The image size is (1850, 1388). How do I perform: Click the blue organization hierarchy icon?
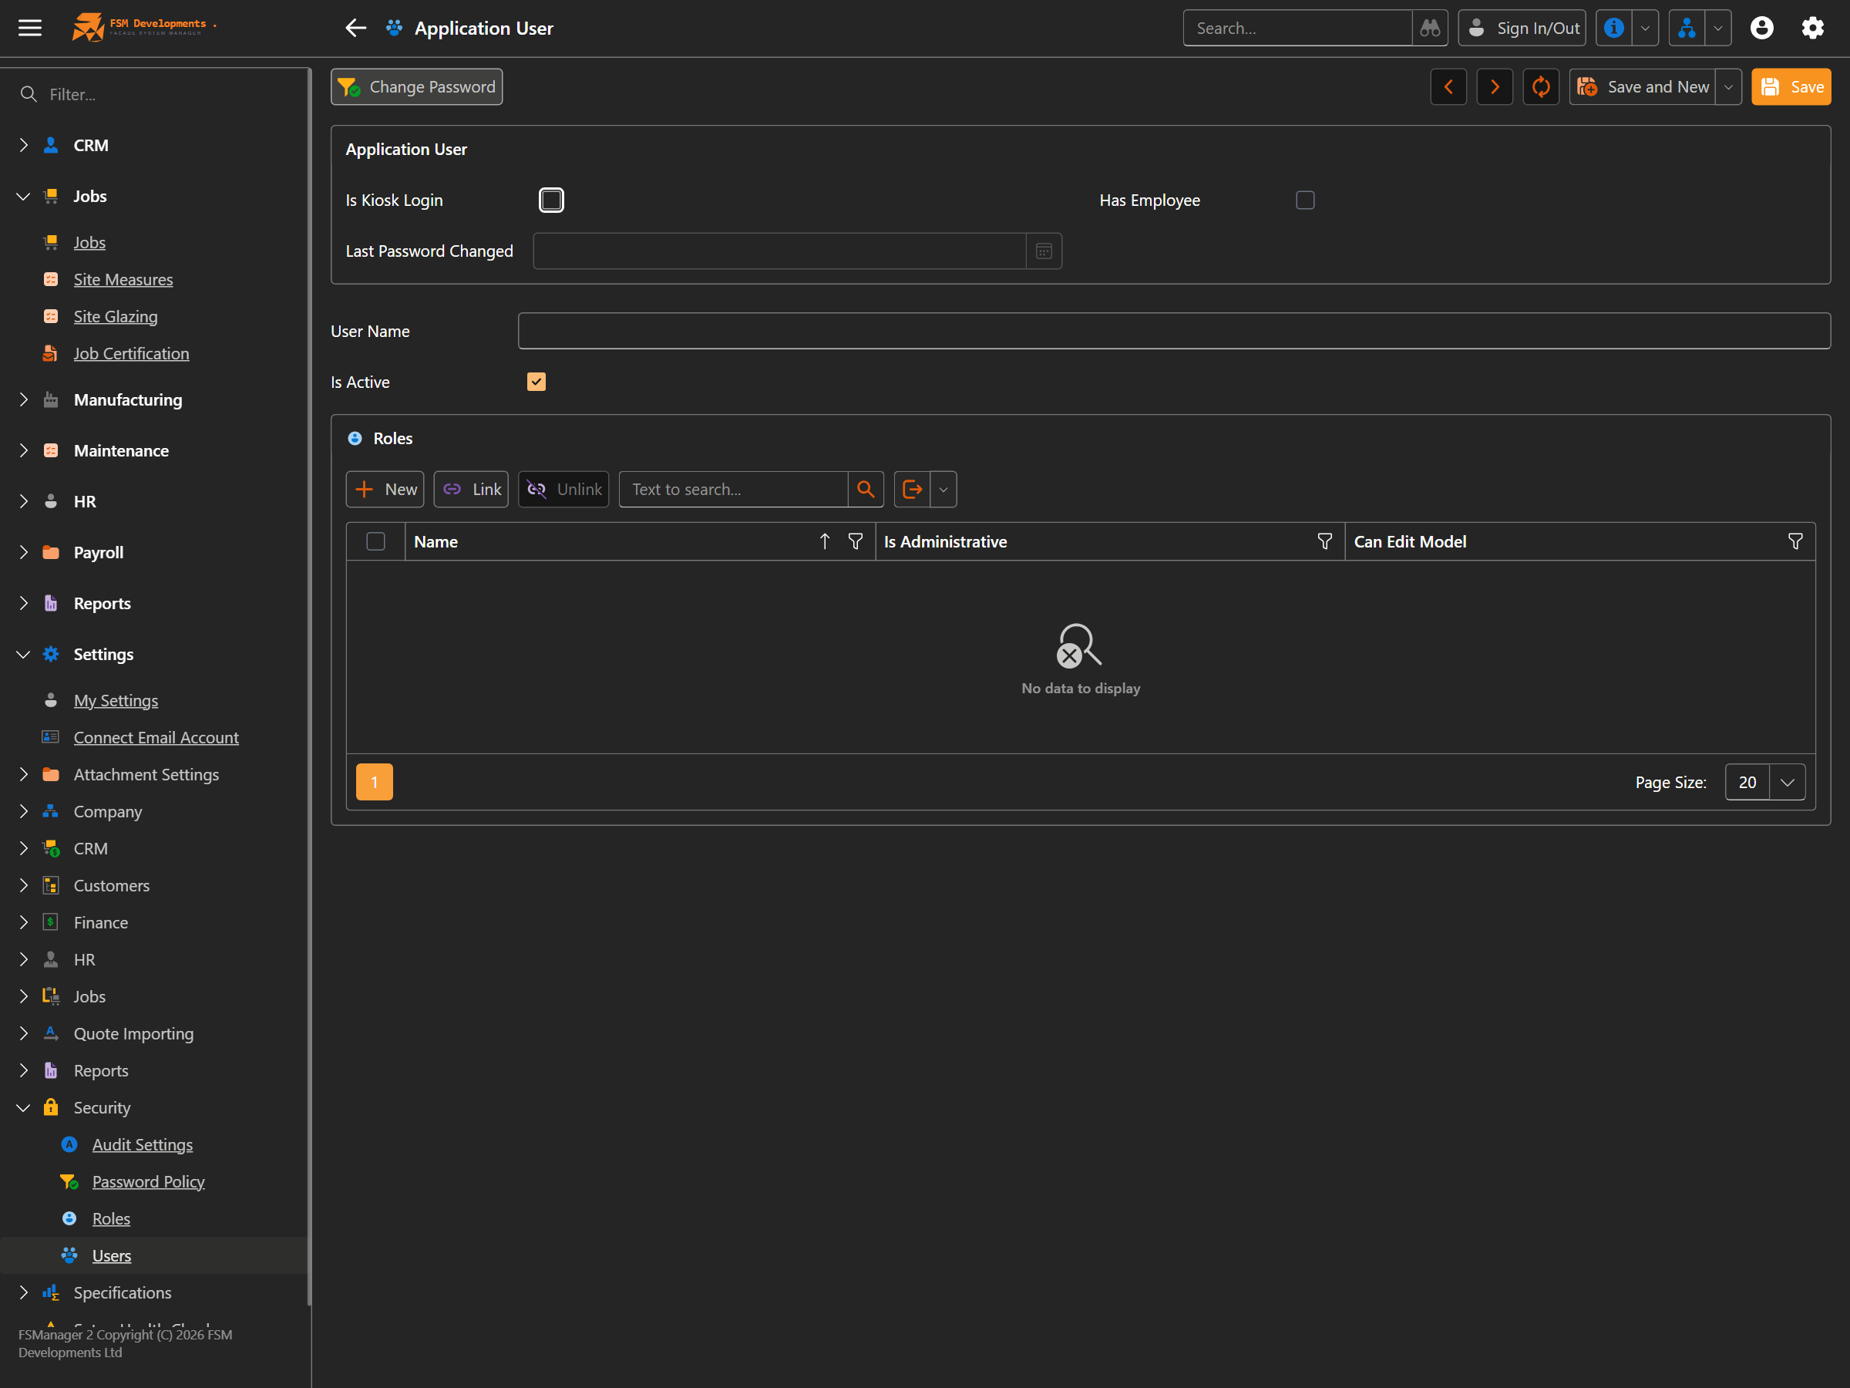click(1686, 28)
